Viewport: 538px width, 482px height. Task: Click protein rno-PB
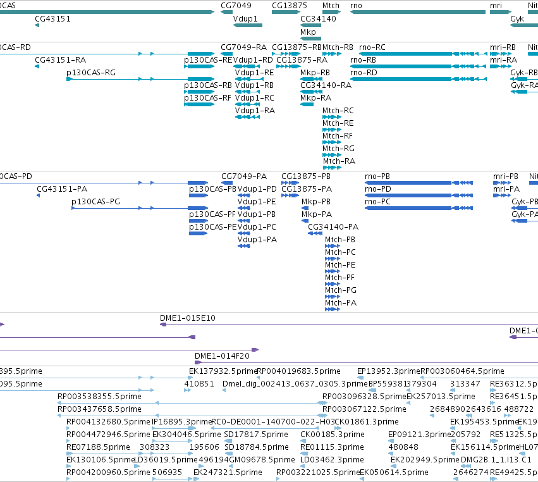[419, 183]
